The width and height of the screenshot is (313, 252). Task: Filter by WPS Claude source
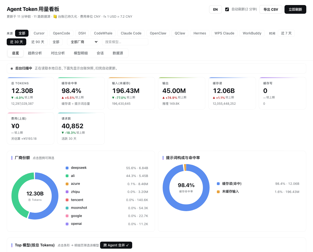click(224, 33)
